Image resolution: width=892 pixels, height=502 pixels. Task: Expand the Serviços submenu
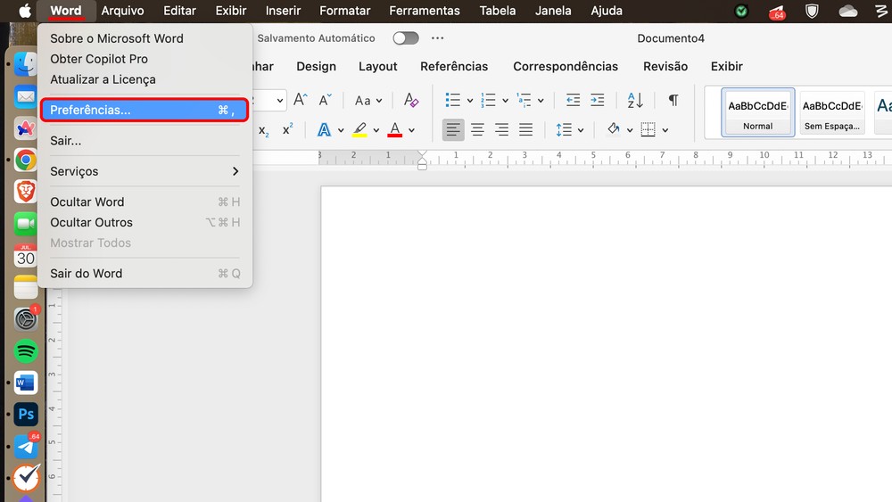[145, 171]
